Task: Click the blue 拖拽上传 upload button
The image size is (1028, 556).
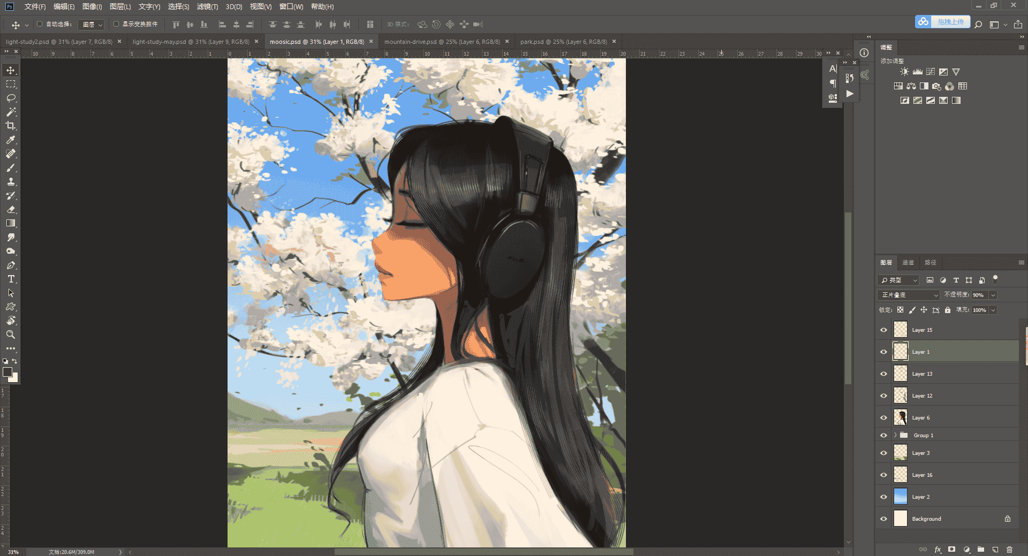Action: [942, 22]
